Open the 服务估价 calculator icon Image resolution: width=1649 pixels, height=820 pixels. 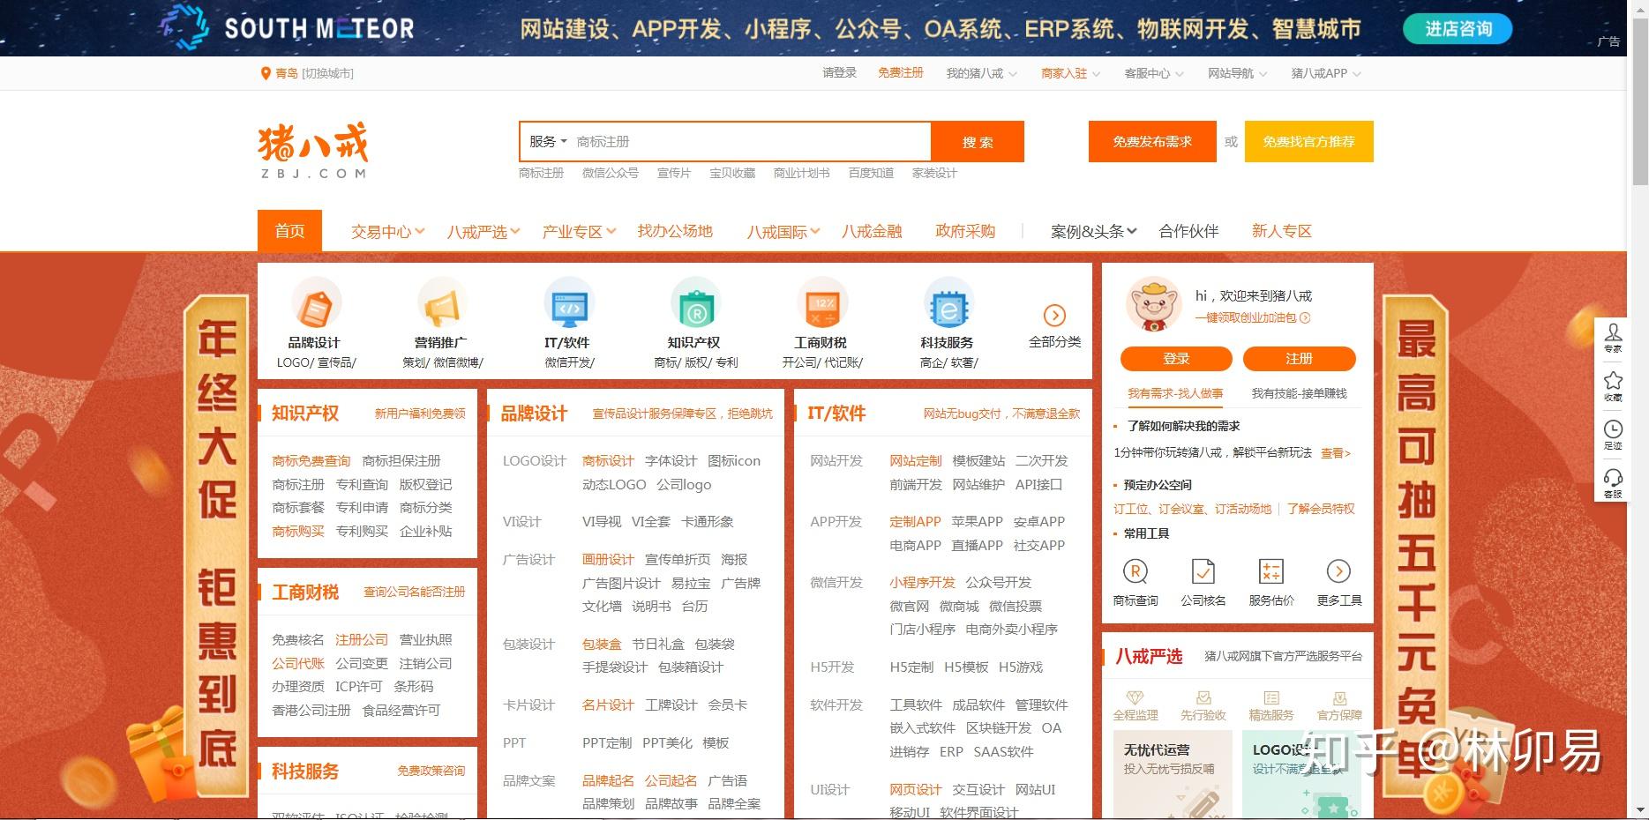click(1271, 571)
